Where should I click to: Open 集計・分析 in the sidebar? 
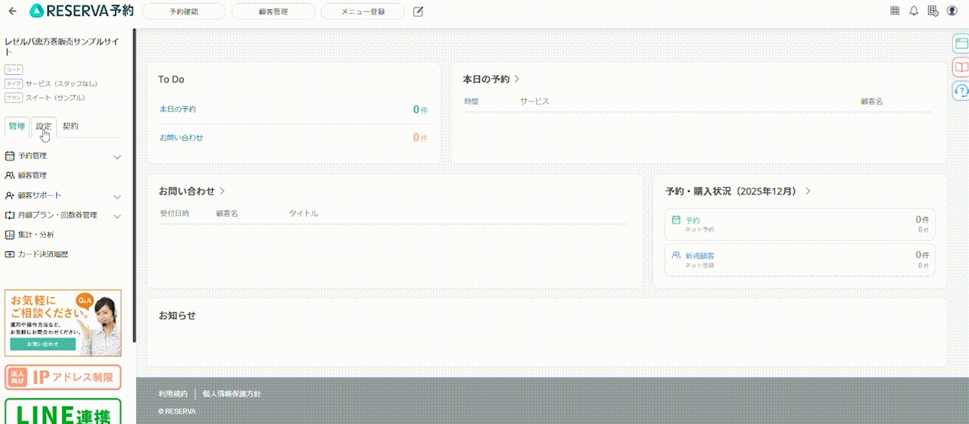36,235
